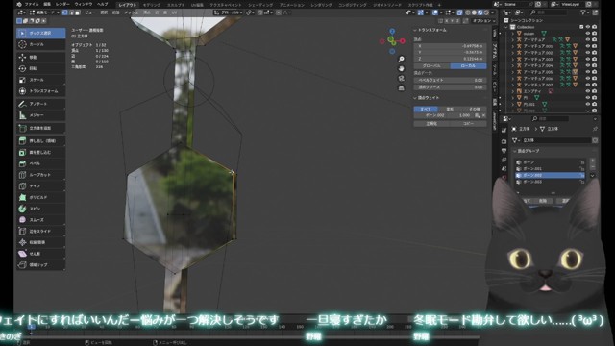Enable vertex select mode
The height and width of the screenshot is (346, 615).
(65, 12)
